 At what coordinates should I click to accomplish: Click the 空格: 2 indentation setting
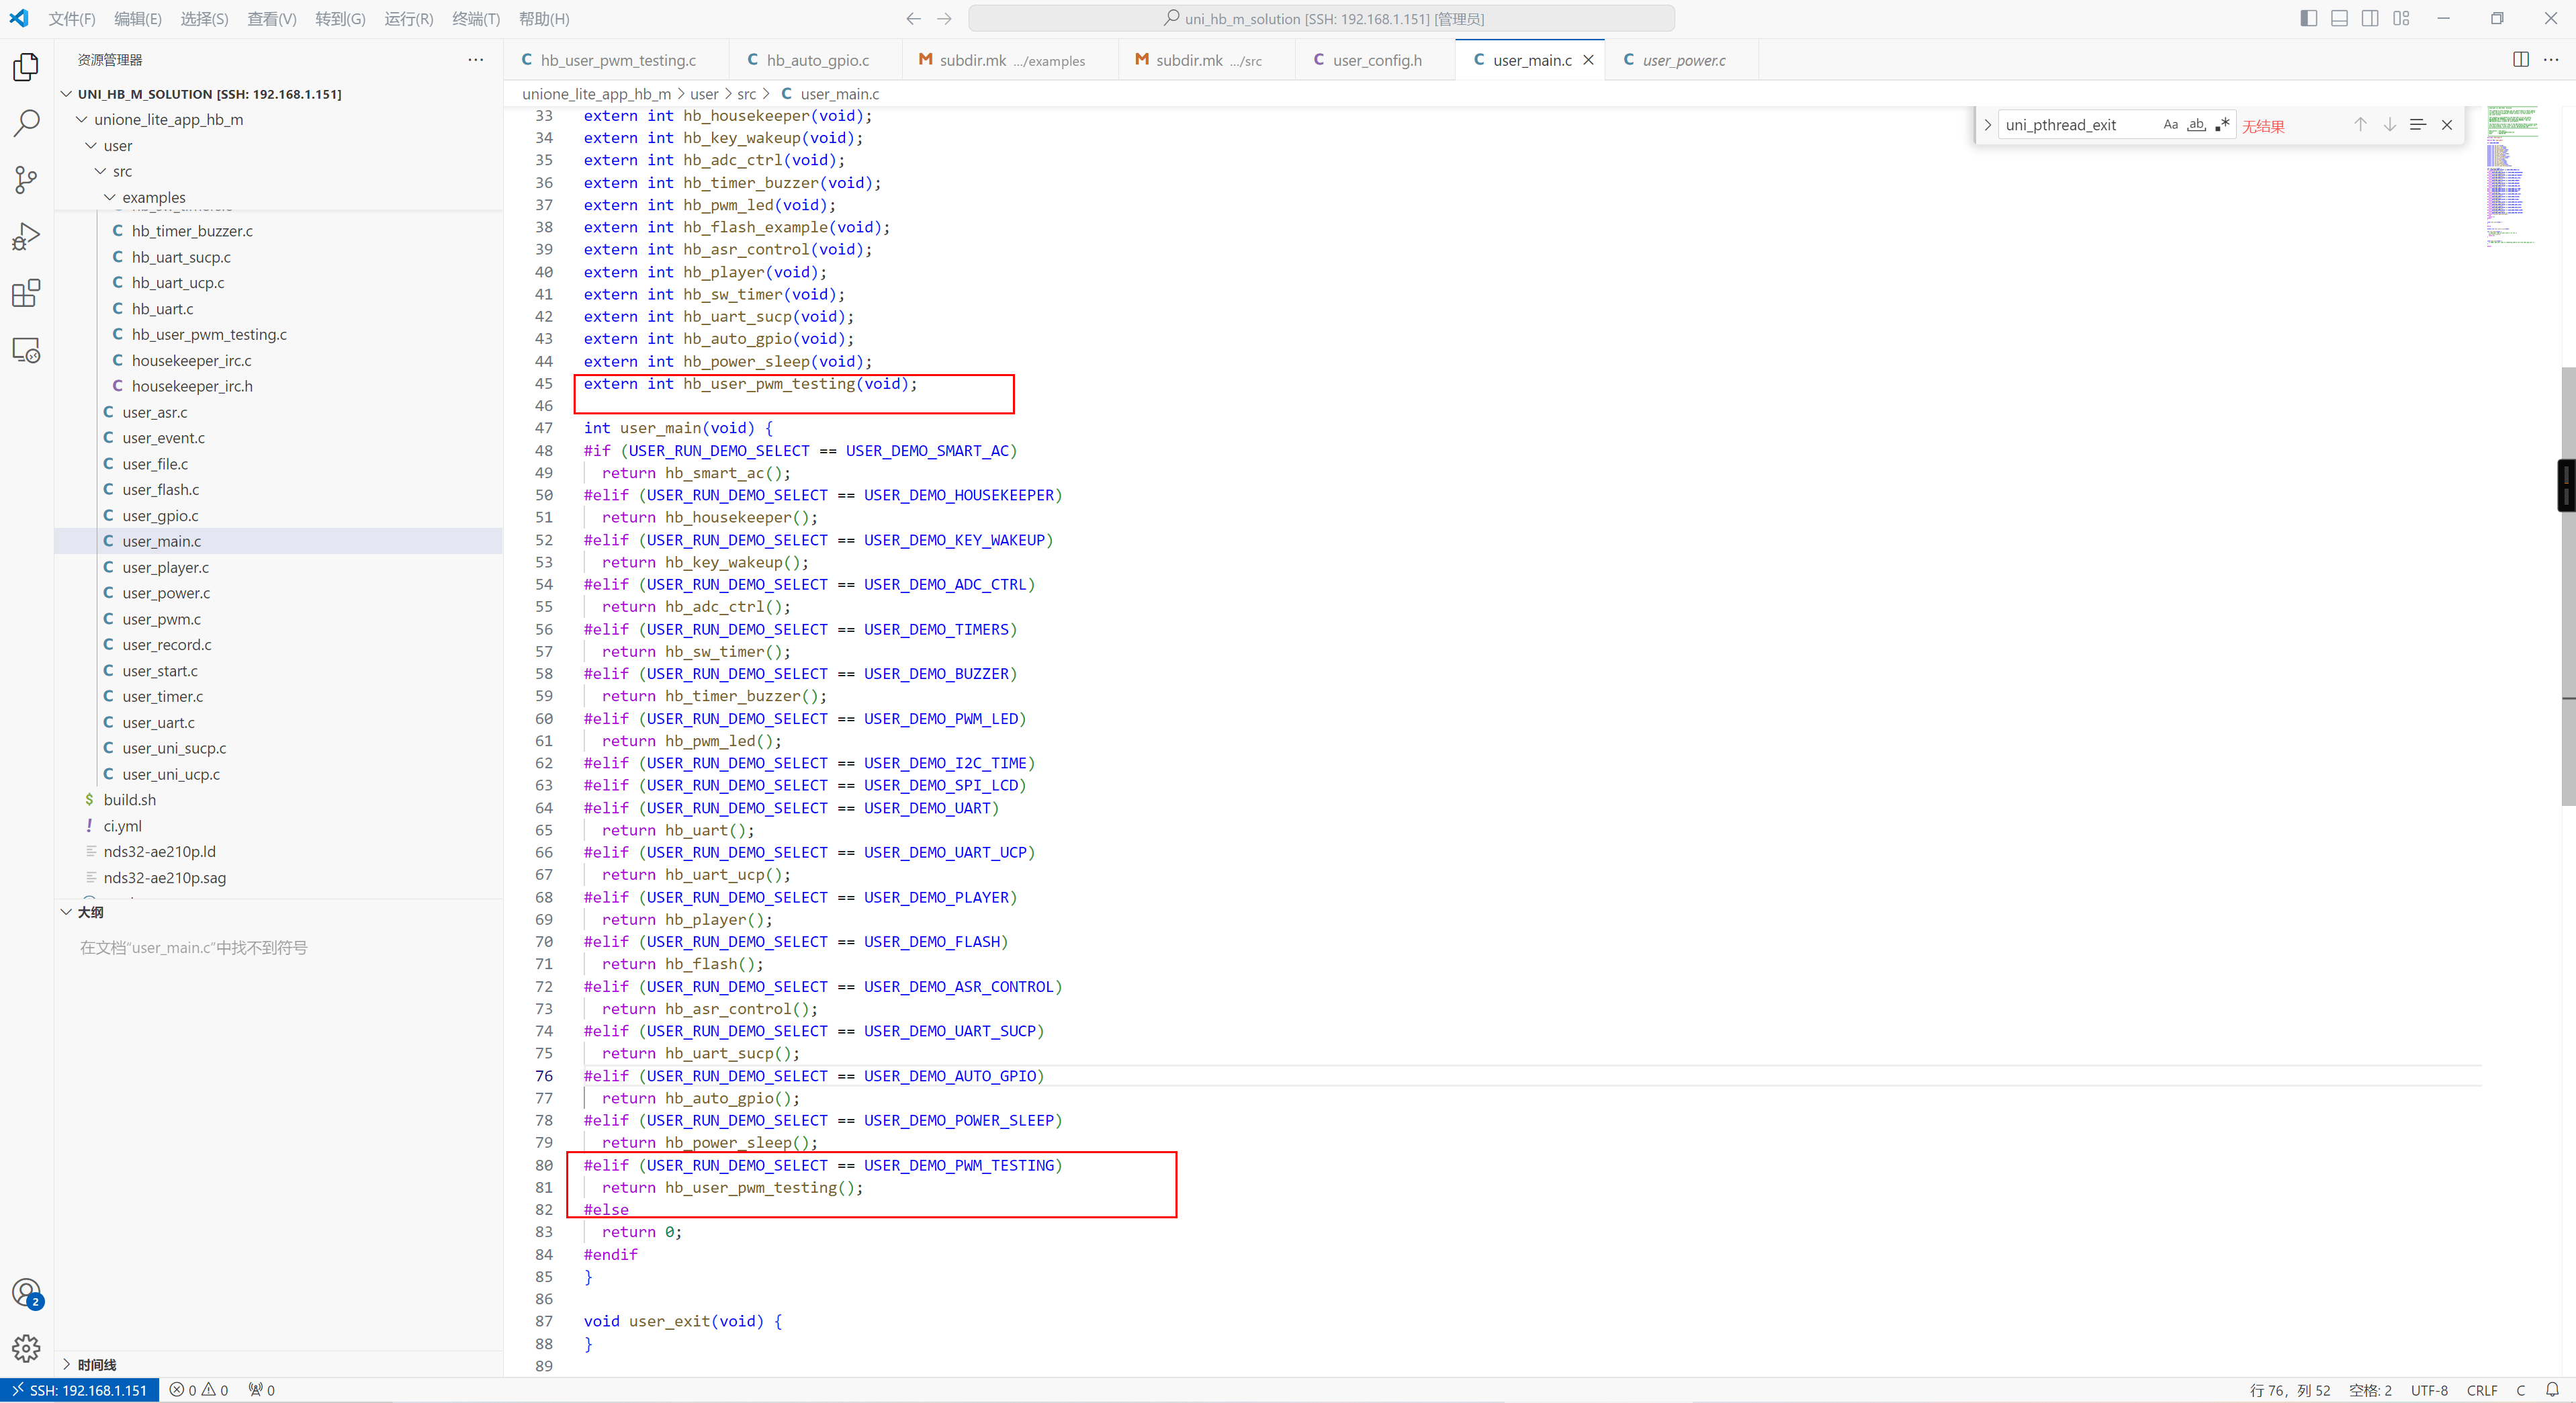point(2370,1390)
